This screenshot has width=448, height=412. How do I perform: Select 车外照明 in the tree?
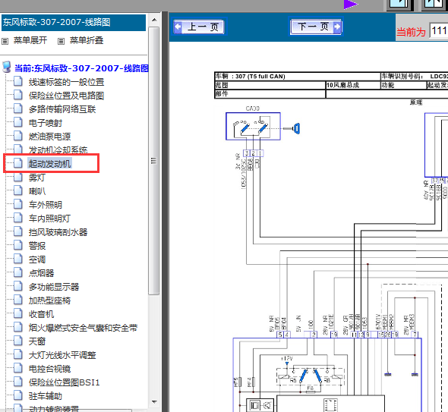click(46, 205)
